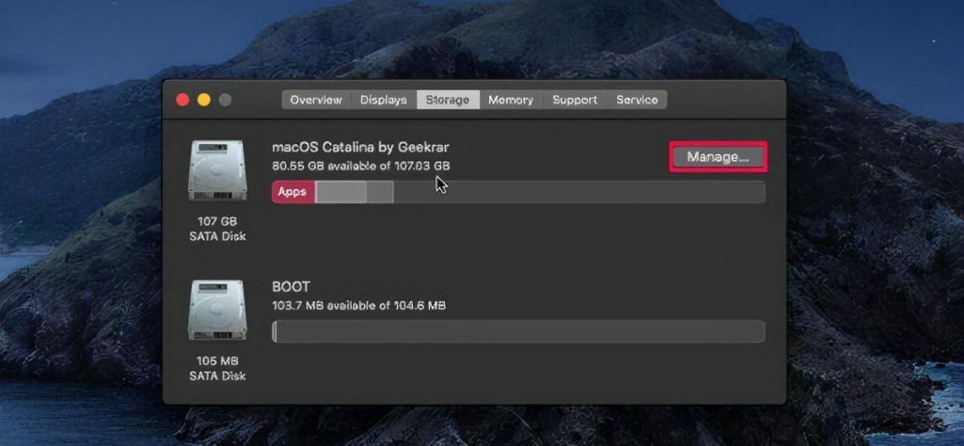Select the Storage tab

[448, 100]
